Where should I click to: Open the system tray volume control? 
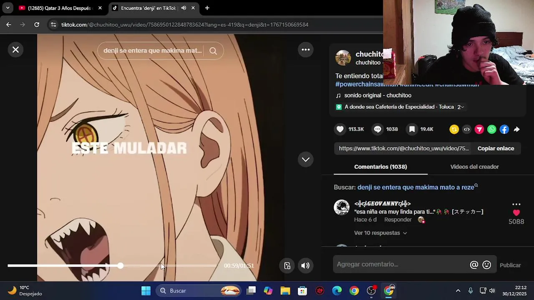pyautogui.click(x=492, y=291)
